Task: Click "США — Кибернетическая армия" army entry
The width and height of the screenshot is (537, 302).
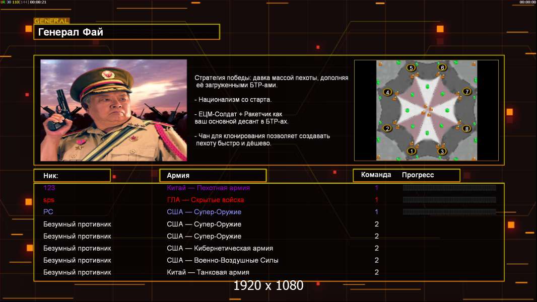Action: pyautogui.click(x=220, y=248)
